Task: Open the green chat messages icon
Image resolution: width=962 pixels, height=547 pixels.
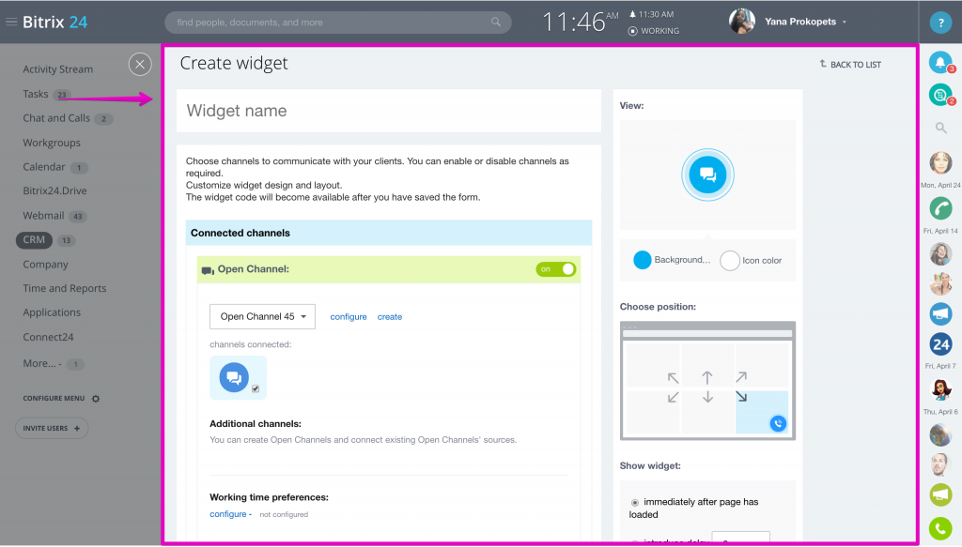Action: (x=940, y=95)
